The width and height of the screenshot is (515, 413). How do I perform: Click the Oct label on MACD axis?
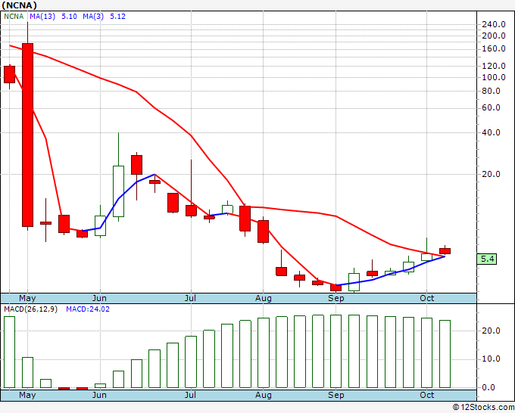pos(426,395)
